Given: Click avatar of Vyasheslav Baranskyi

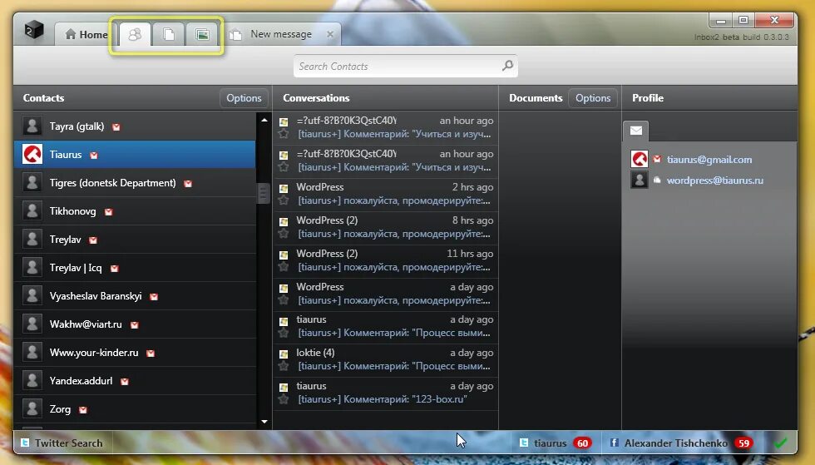Looking at the screenshot, I should click(32, 296).
